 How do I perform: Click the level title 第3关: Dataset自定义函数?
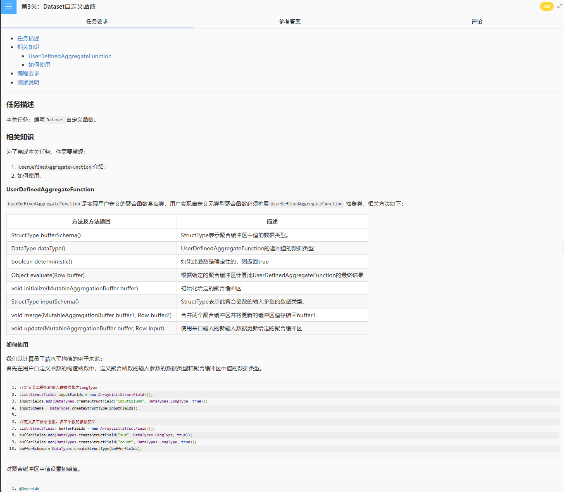point(58,7)
